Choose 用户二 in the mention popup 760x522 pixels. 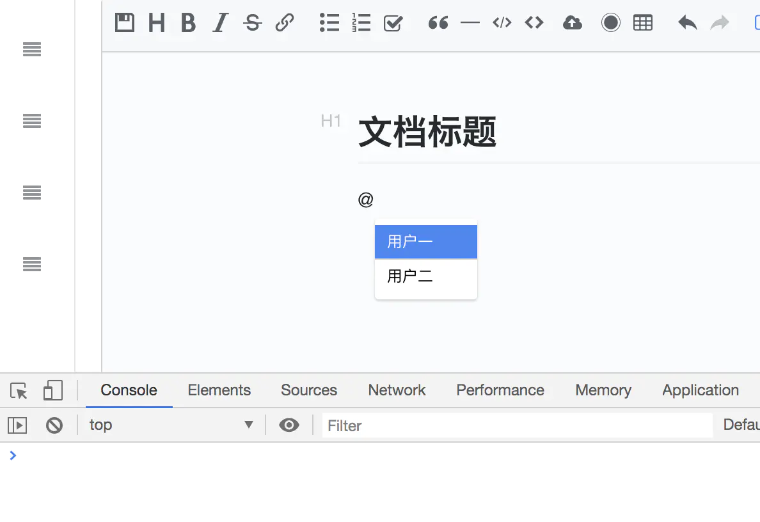(x=425, y=276)
